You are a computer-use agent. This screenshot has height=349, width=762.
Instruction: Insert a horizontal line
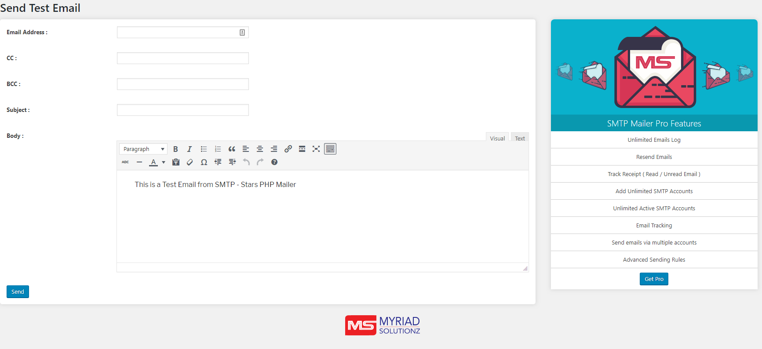pyautogui.click(x=139, y=162)
